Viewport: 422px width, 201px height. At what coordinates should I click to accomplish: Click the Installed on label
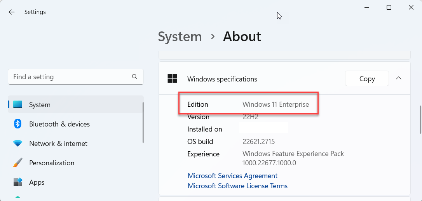click(205, 129)
